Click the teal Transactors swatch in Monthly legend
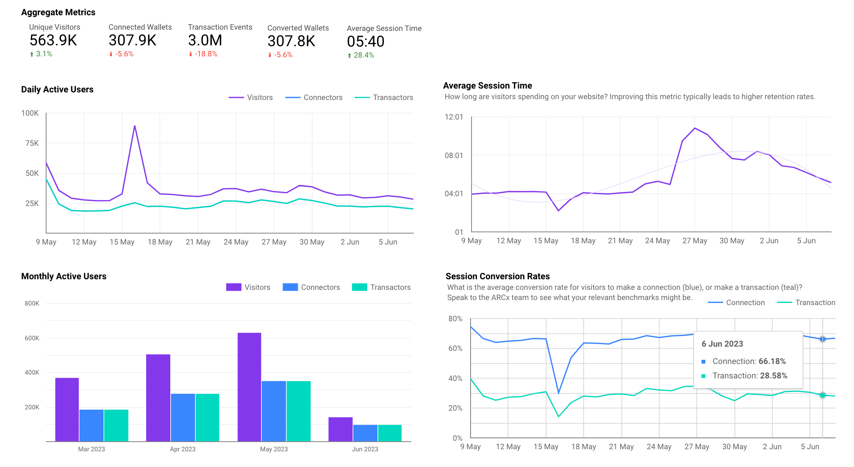Image resolution: width=854 pixels, height=467 pixels. 360,287
